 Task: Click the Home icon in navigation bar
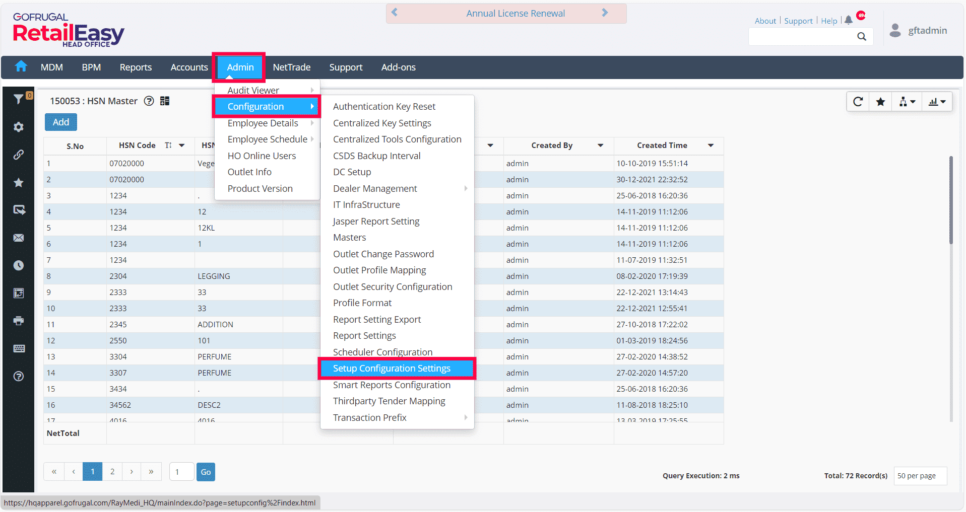click(x=21, y=66)
